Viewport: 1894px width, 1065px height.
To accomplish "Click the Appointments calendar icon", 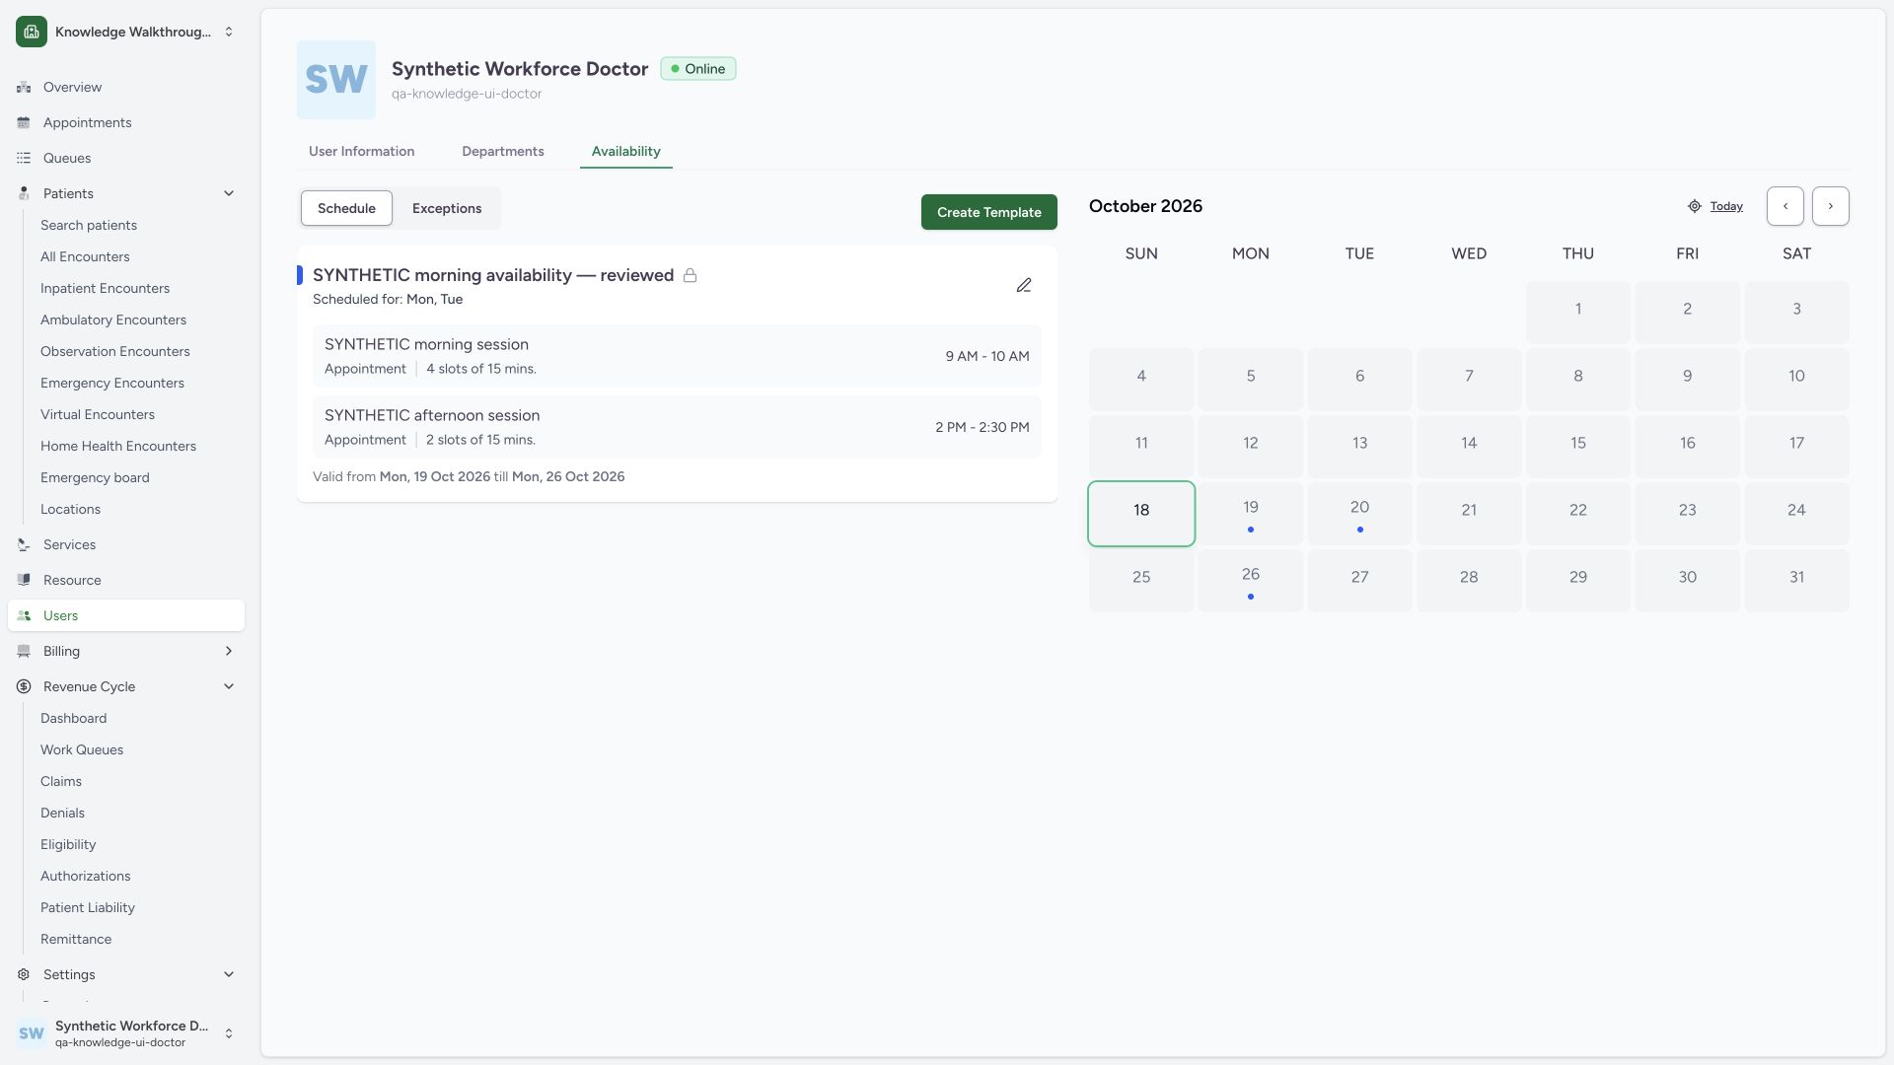I will [24, 122].
